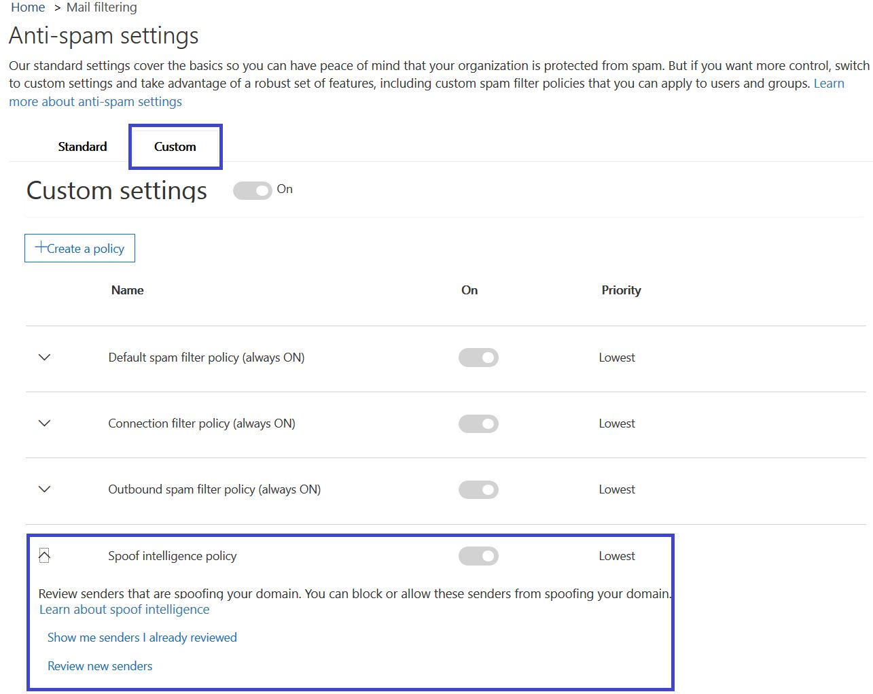Switch to the Standard tab
873x694 pixels.
[x=82, y=146]
